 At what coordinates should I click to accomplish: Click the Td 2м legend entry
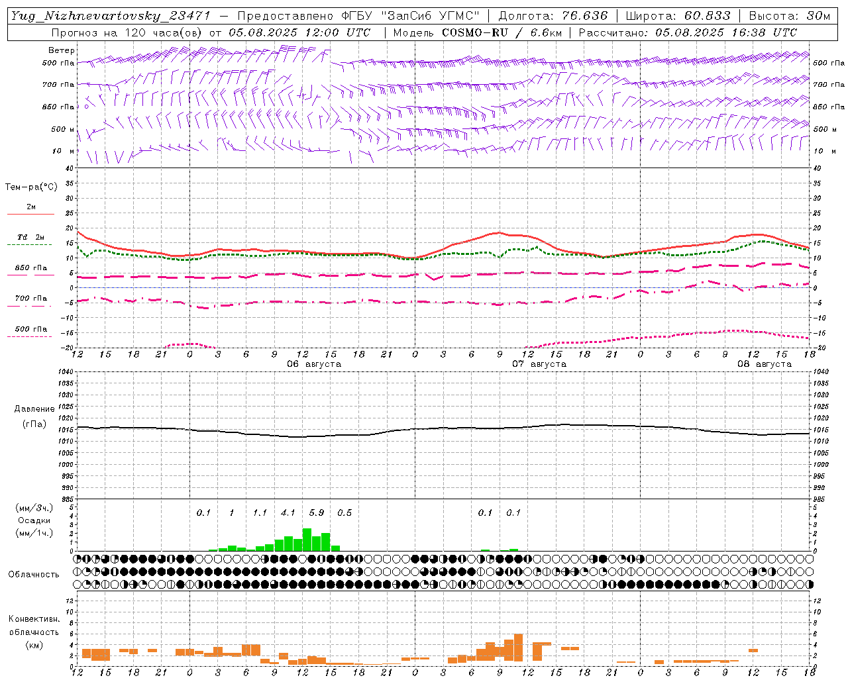[31, 237]
